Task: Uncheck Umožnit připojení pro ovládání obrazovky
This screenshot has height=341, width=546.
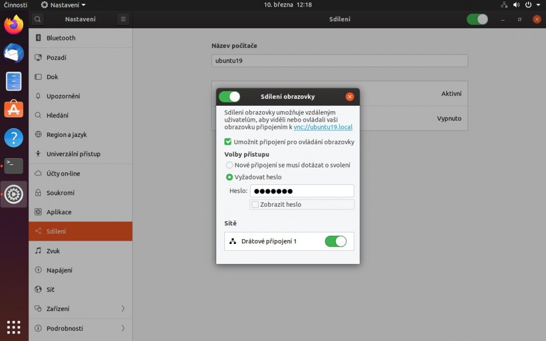Action: click(x=228, y=142)
